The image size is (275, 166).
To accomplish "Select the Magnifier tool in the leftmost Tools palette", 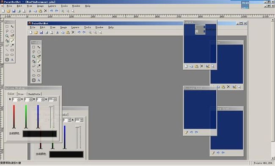I will (x=7, y=36).
